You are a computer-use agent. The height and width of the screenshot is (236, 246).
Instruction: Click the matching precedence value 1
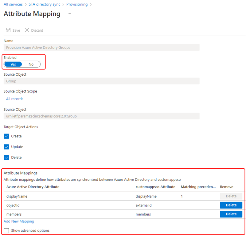[182, 196]
